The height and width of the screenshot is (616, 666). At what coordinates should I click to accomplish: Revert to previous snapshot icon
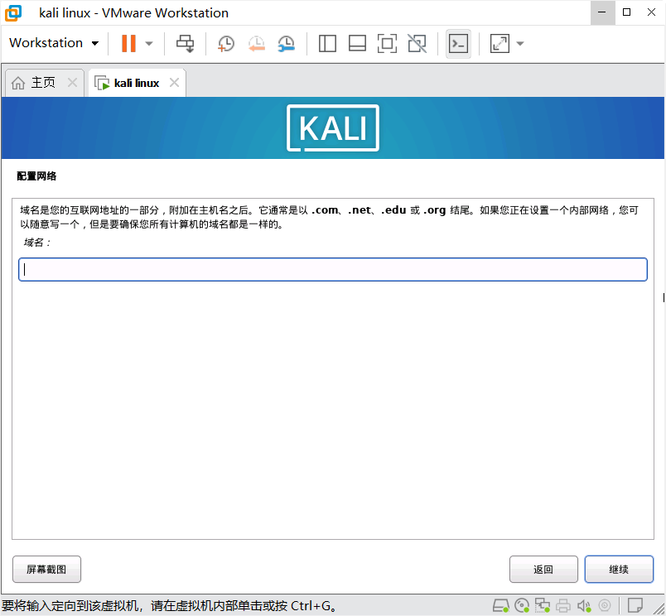click(257, 43)
